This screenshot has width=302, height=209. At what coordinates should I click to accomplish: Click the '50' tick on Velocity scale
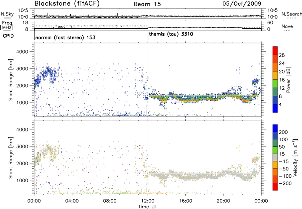tap(282, 147)
